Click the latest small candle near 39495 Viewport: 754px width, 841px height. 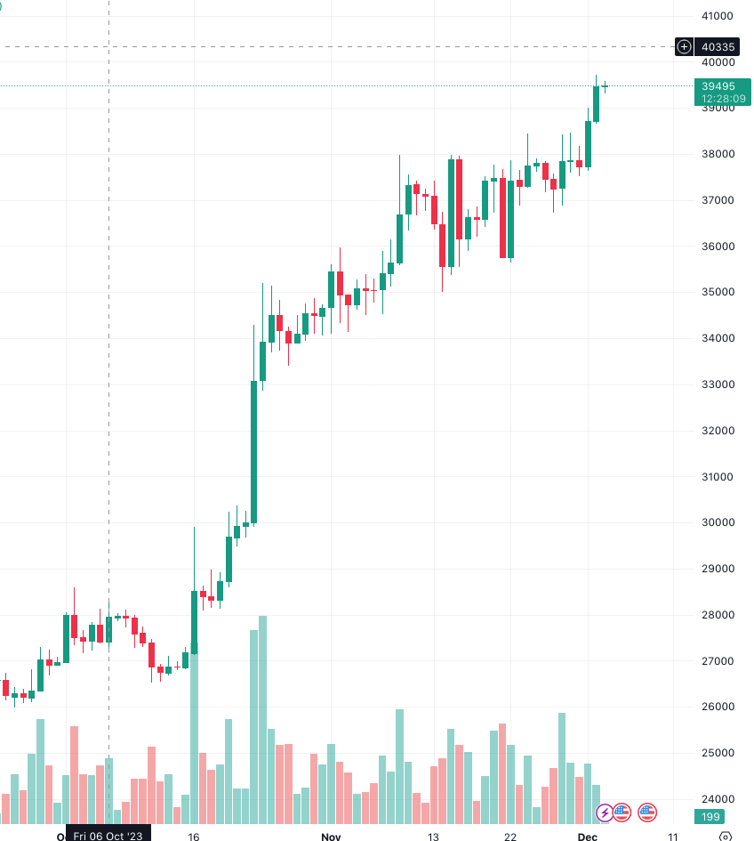pos(605,86)
